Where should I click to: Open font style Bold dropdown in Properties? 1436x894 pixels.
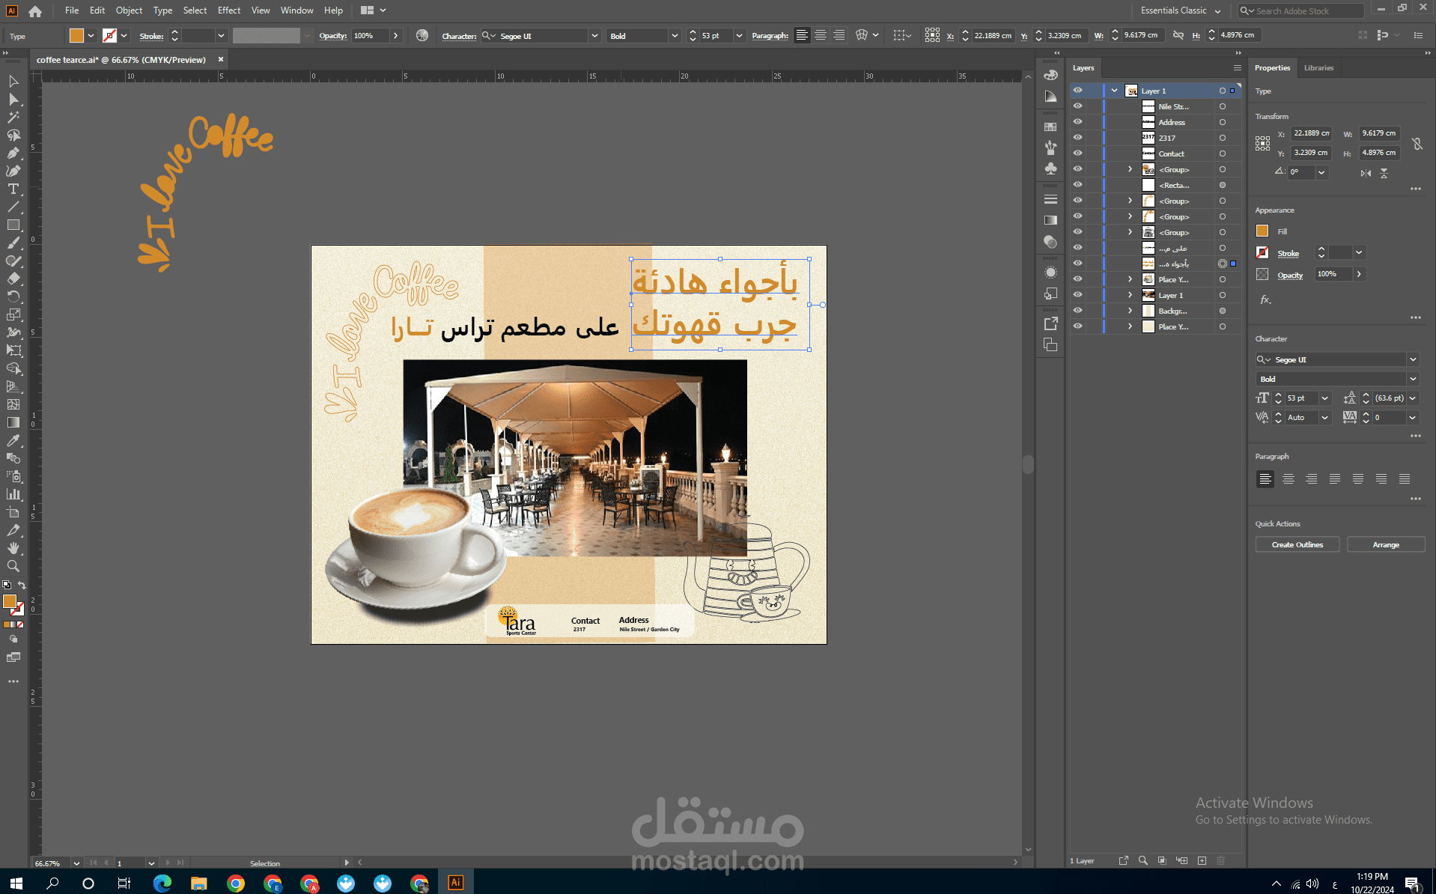pos(1413,380)
